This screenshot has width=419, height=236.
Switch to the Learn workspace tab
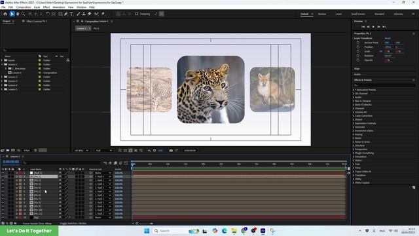click(x=338, y=14)
